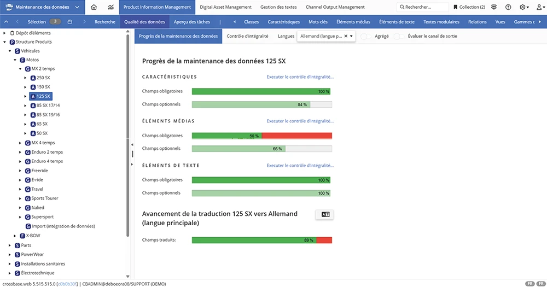Image resolution: width=547 pixels, height=287 pixels.
Task: Open the Contrôle d'intégralité tab
Action: [247, 36]
